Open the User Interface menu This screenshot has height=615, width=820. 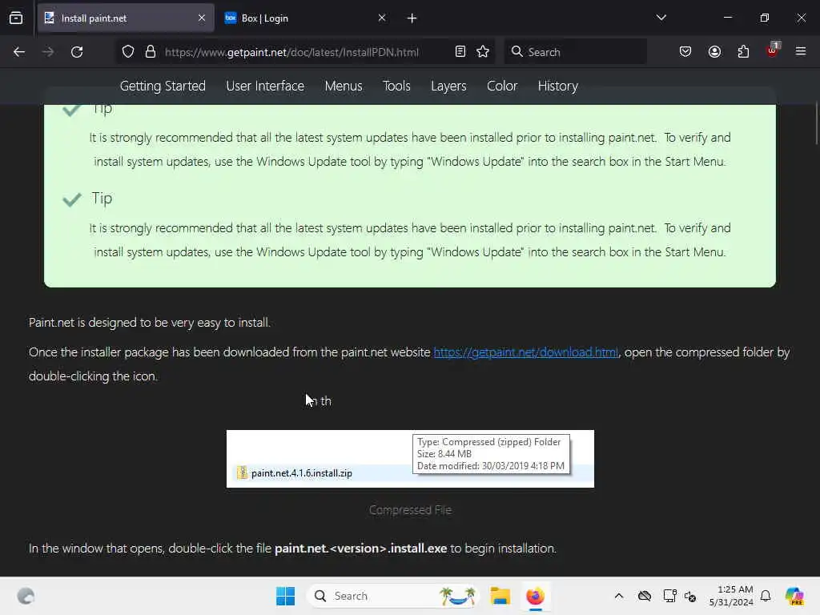point(265,86)
